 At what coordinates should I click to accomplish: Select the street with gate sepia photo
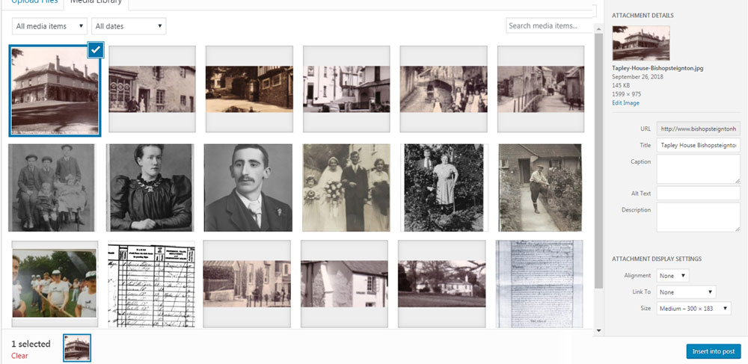coord(247,284)
